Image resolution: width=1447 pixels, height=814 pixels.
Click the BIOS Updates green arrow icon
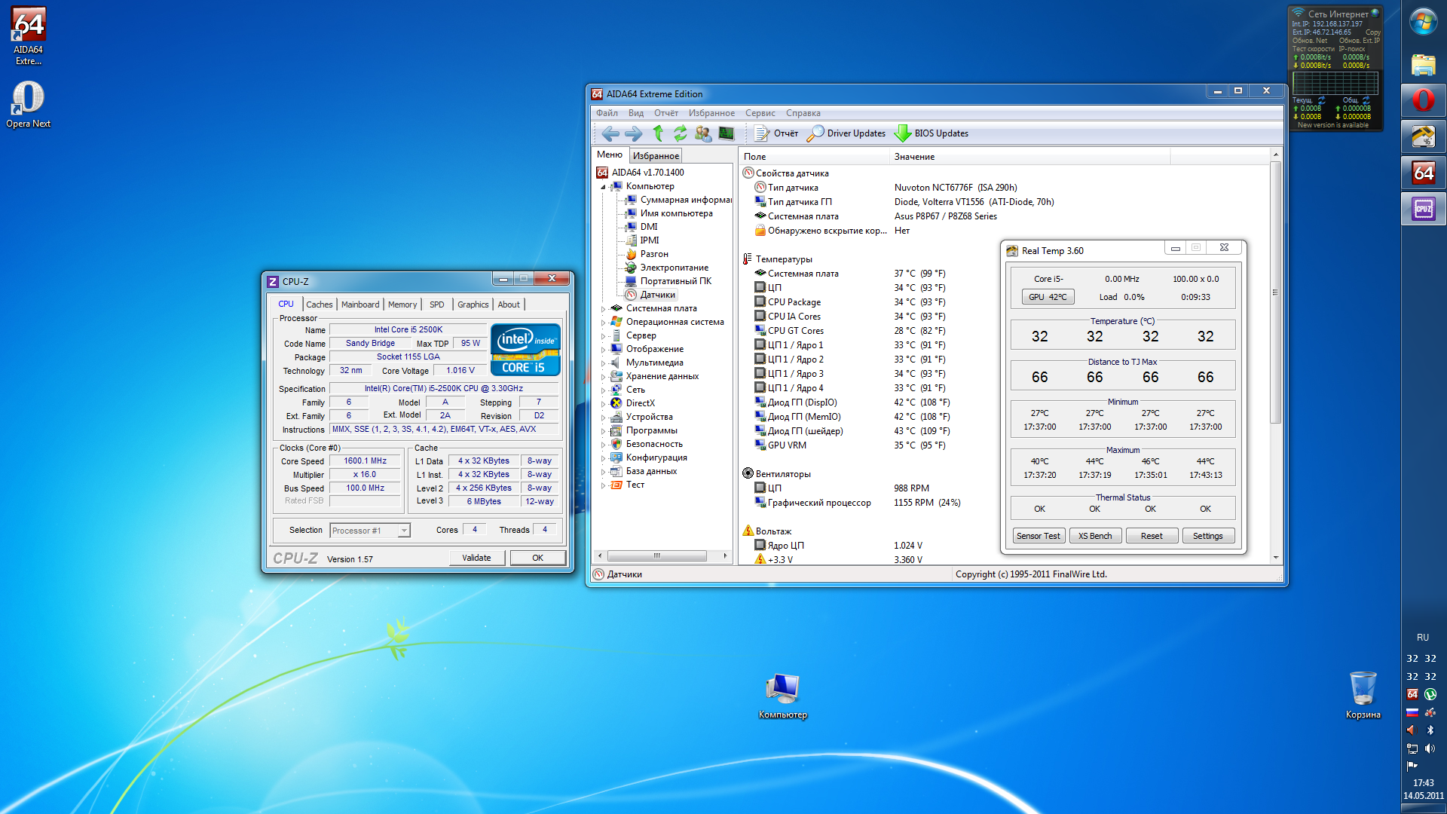tap(902, 133)
